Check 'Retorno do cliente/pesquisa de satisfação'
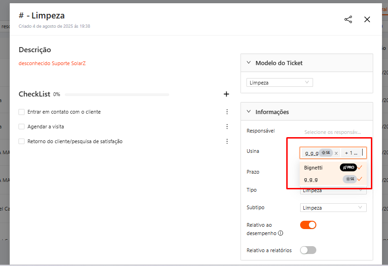388x266 pixels. click(x=22, y=141)
